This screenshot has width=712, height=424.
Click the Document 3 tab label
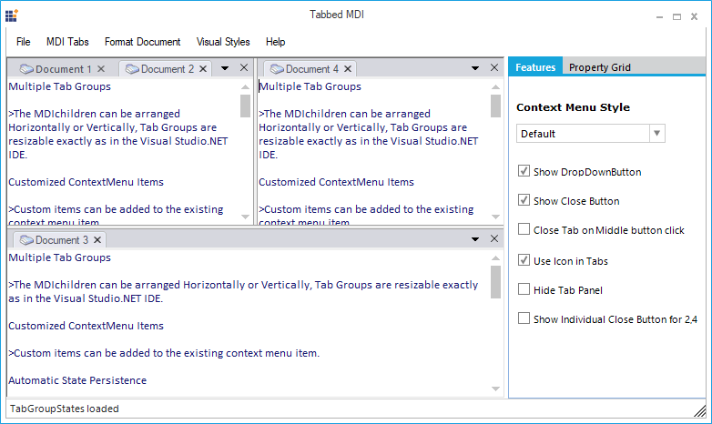62,239
